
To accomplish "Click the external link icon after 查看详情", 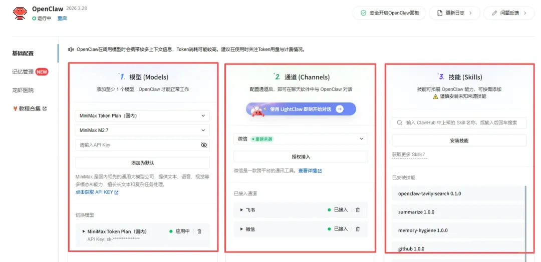I will 320,171.
